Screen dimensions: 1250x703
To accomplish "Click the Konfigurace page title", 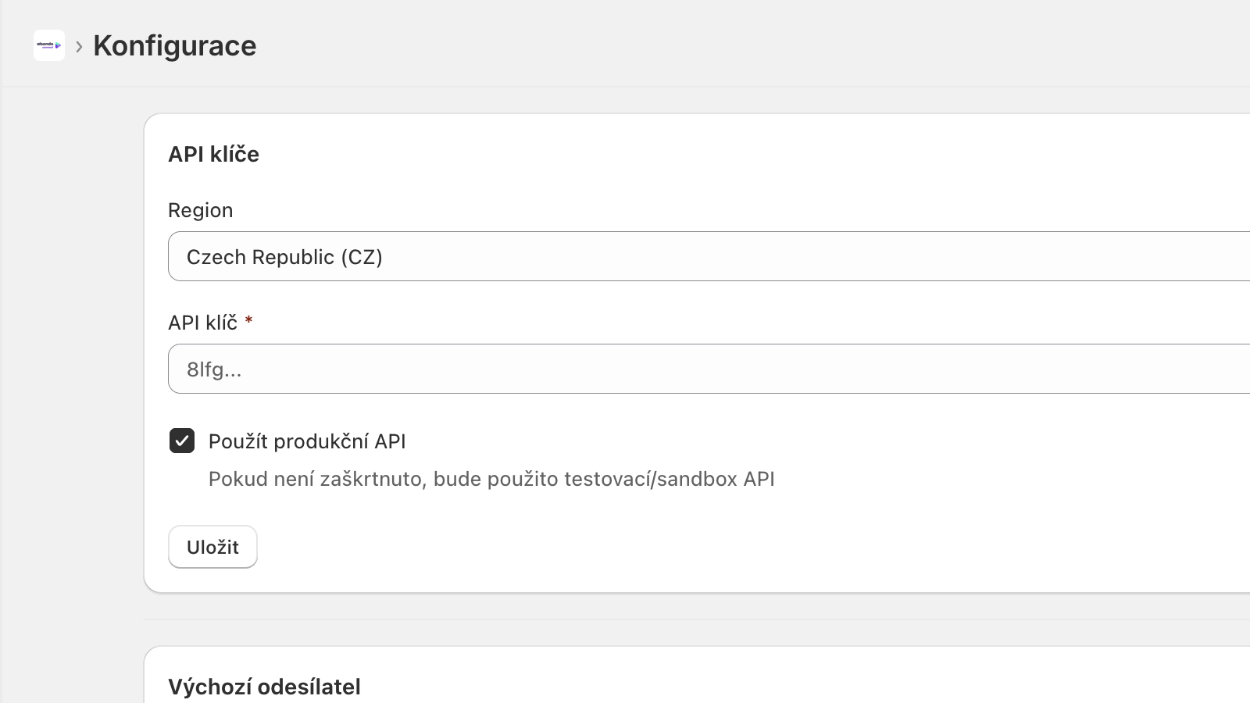I will 175,45.
